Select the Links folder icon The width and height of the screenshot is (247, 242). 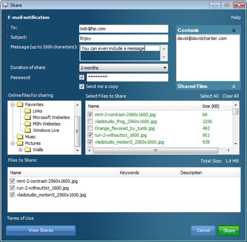[x=28, y=111]
